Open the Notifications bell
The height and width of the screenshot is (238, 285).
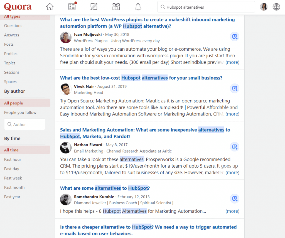click(138, 7)
